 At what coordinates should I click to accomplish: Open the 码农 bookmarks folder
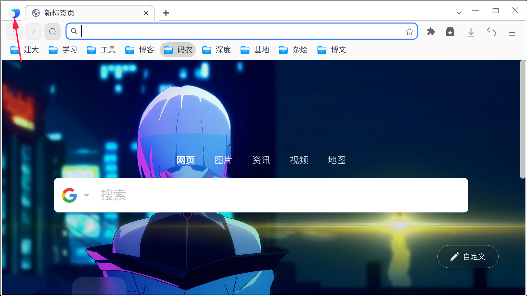click(x=178, y=50)
